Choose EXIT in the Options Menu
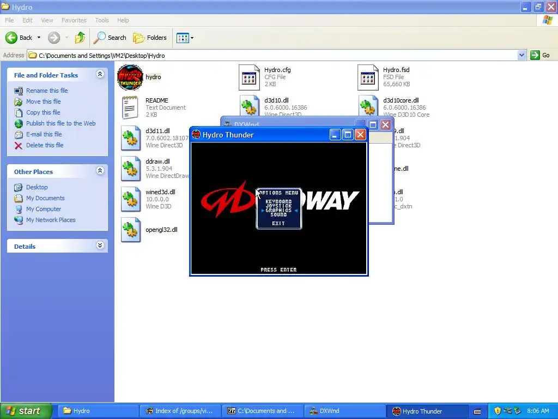 tap(278, 223)
